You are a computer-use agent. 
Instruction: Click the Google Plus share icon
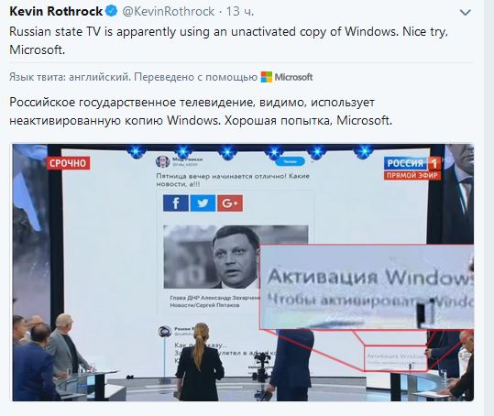(230, 203)
